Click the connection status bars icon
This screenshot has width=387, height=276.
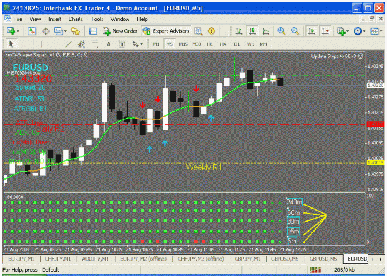click(x=316, y=270)
